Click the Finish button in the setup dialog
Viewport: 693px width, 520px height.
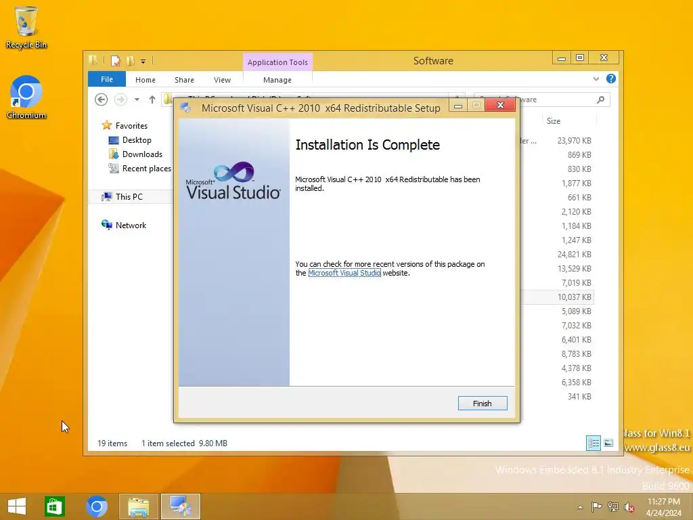482,404
